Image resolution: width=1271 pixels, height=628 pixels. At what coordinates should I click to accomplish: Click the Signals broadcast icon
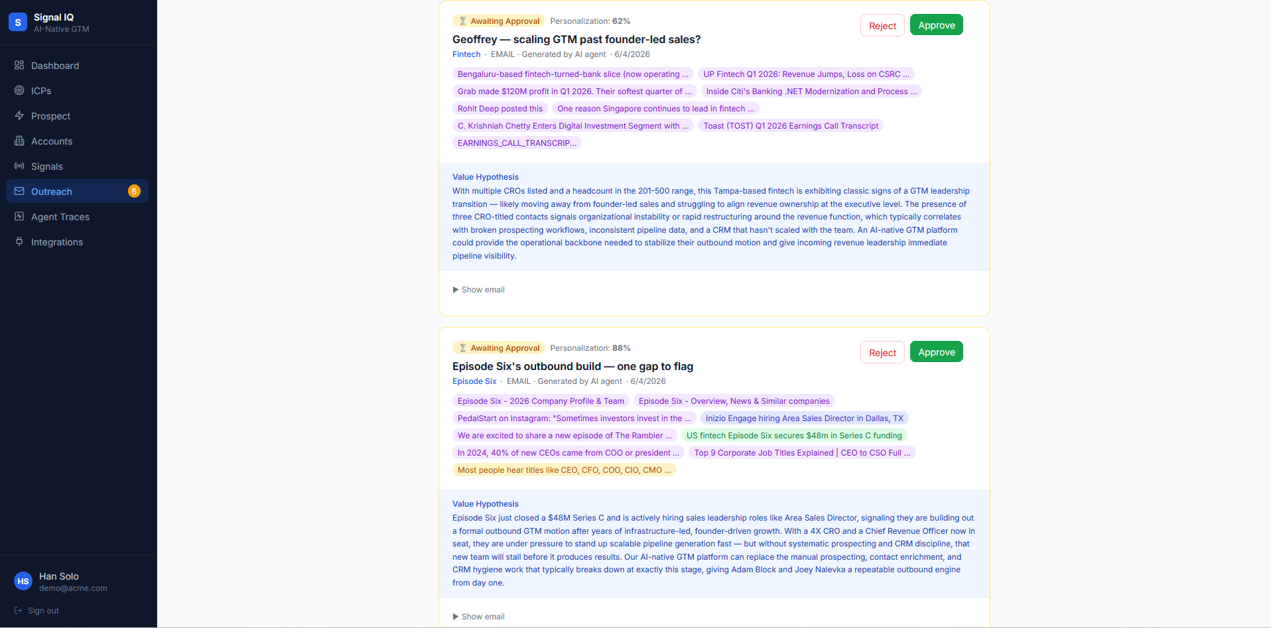19,166
